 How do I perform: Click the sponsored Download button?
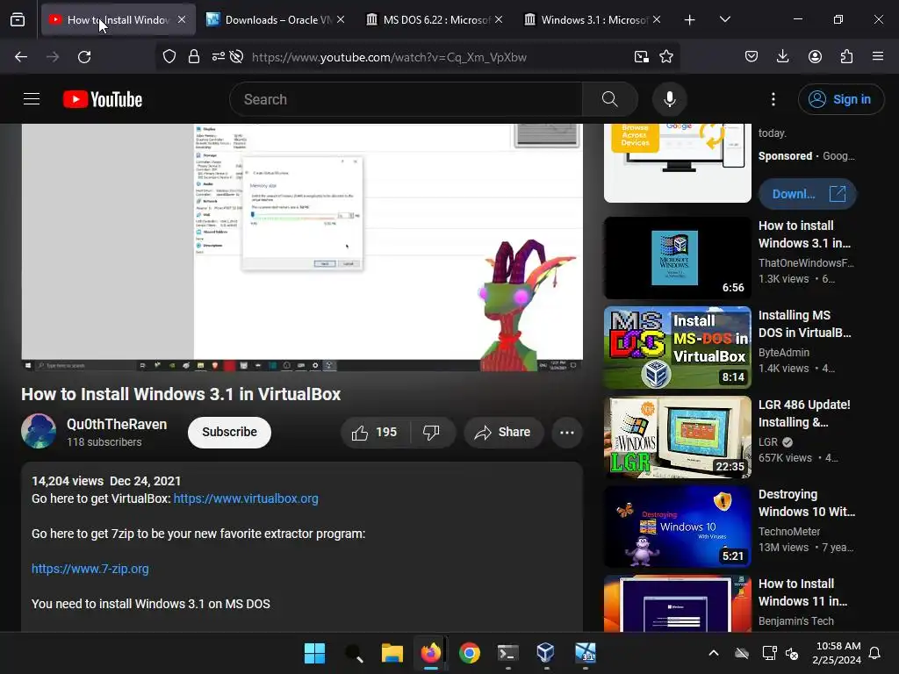pos(808,194)
